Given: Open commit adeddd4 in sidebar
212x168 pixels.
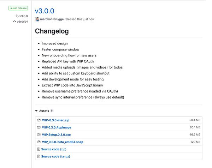Looking at the screenshot, I should click(x=23, y=22).
